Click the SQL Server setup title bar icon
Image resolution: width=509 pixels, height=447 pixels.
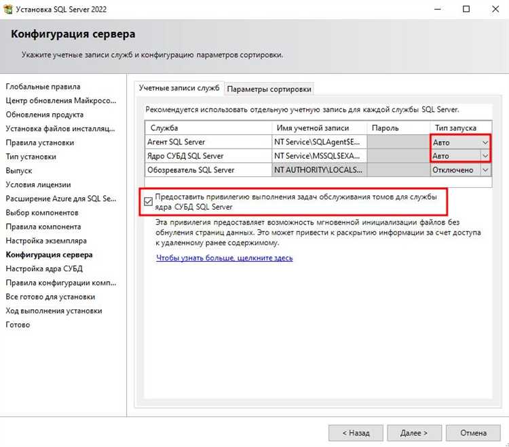coord(7,9)
